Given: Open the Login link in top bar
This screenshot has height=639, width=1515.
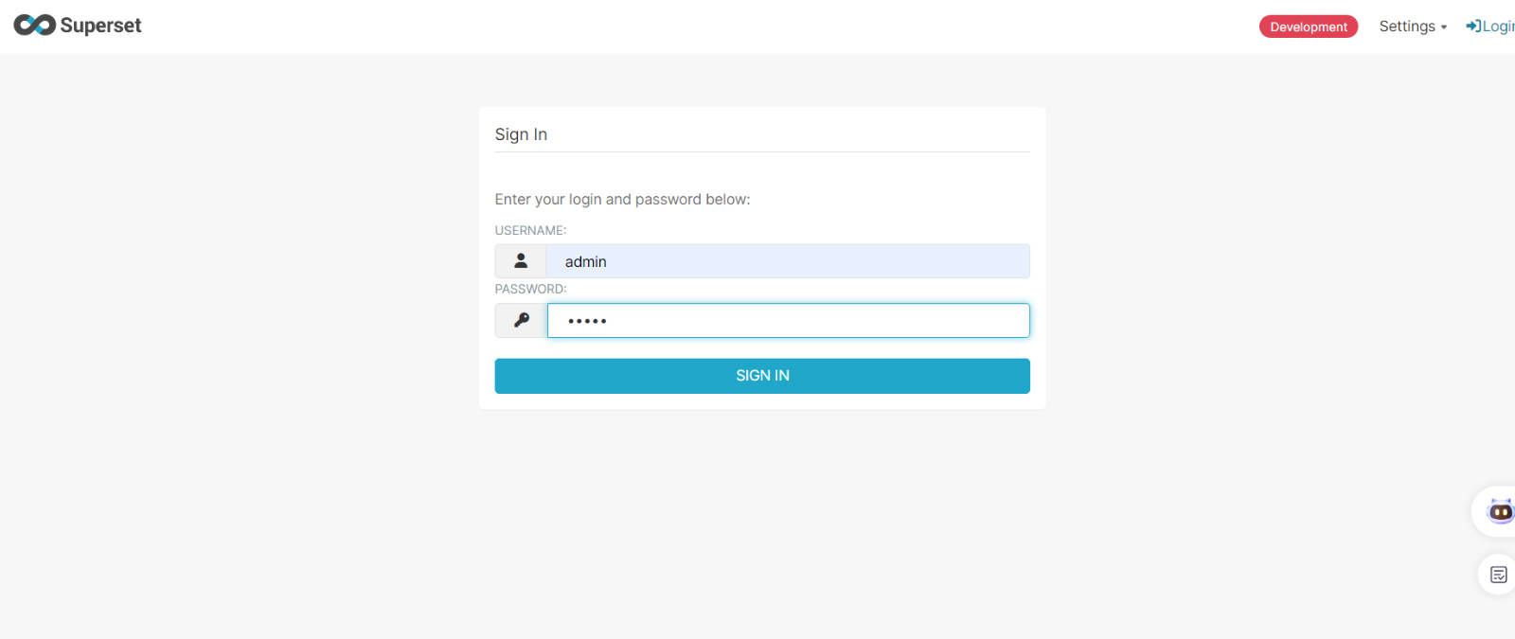Looking at the screenshot, I should pyautogui.click(x=1490, y=27).
